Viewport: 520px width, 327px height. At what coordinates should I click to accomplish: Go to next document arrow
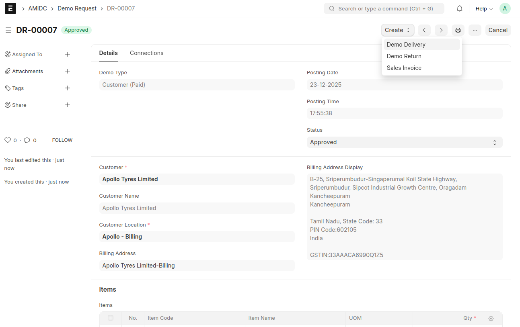441,30
